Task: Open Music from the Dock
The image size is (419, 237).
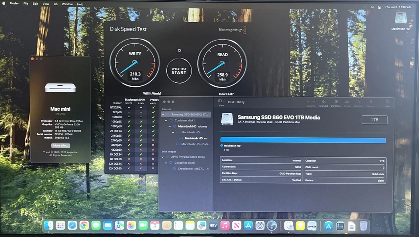Action: click(225, 226)
